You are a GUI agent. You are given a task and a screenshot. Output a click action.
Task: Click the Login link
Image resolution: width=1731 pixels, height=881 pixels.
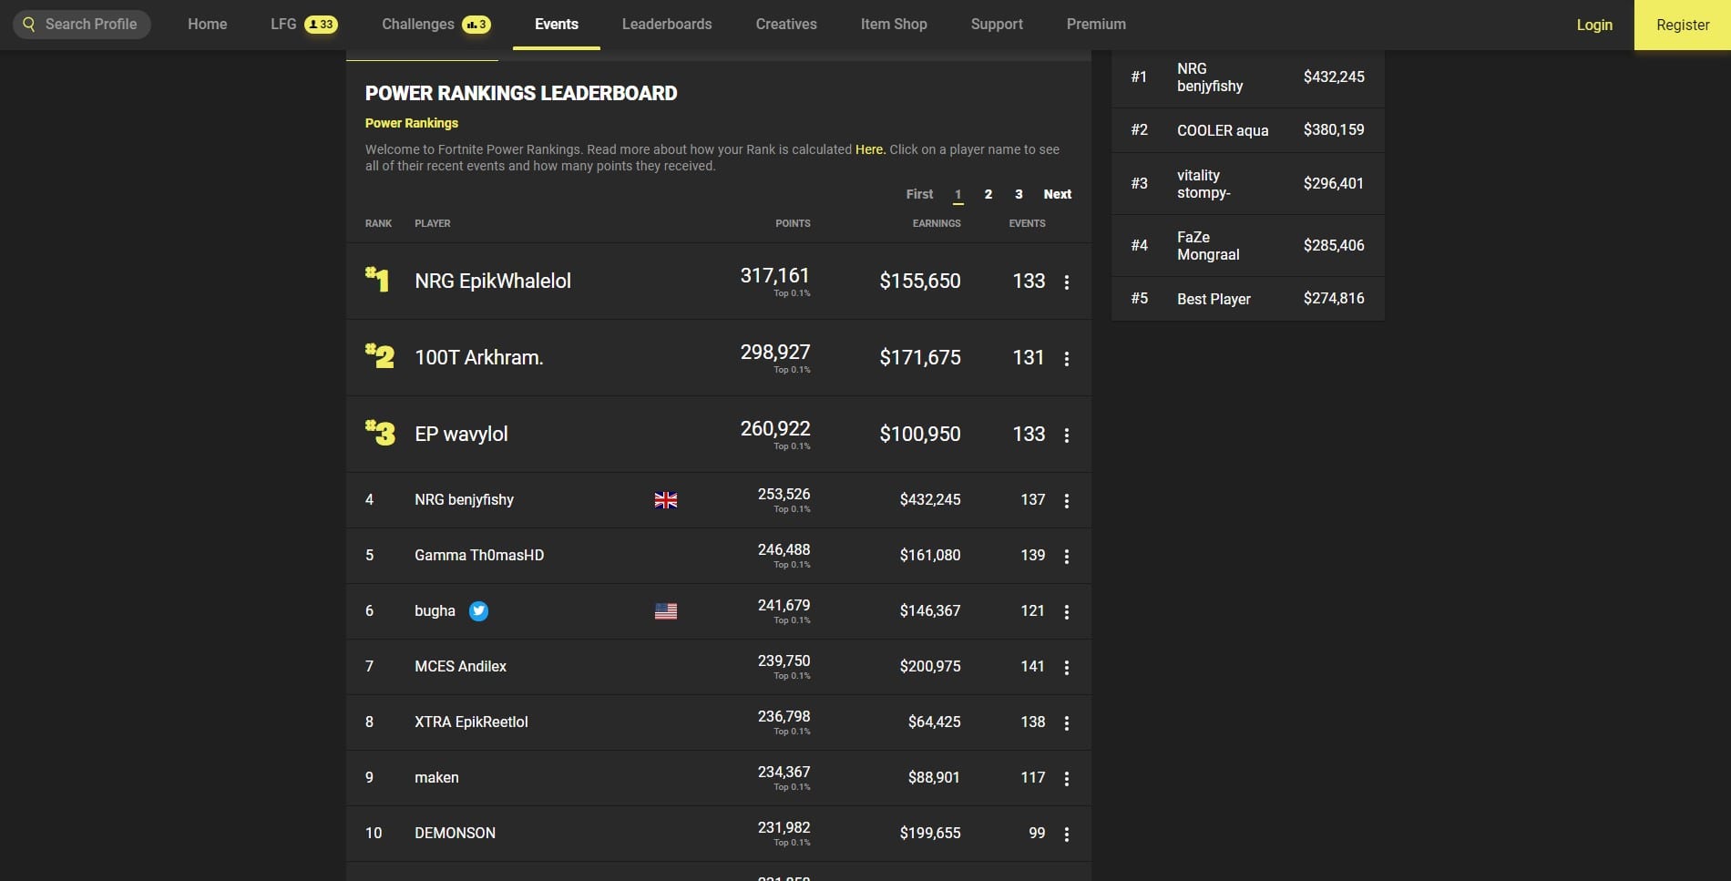pyautogui.click(x=1594, y=26)
